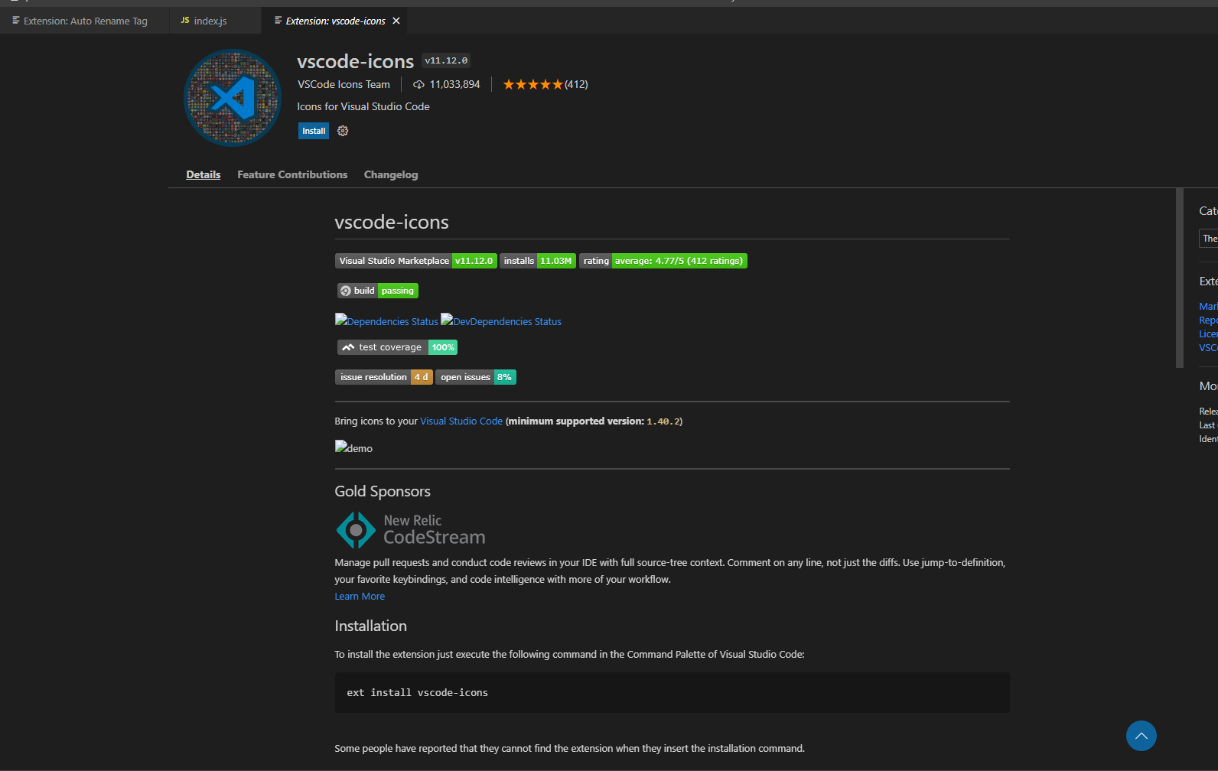Click the install count cloud icon
Viewport: 1218px width, 771px height.
coord(418,84)
